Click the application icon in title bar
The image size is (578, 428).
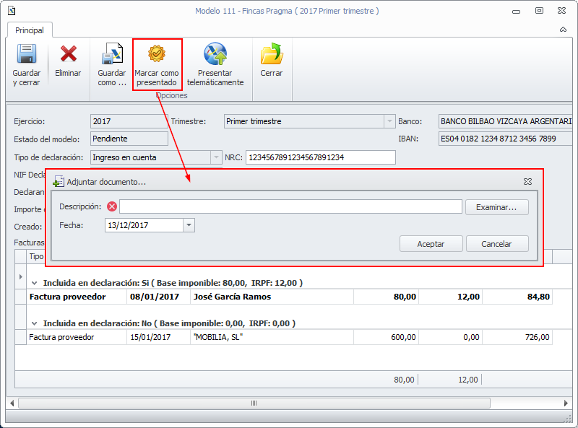12,11
